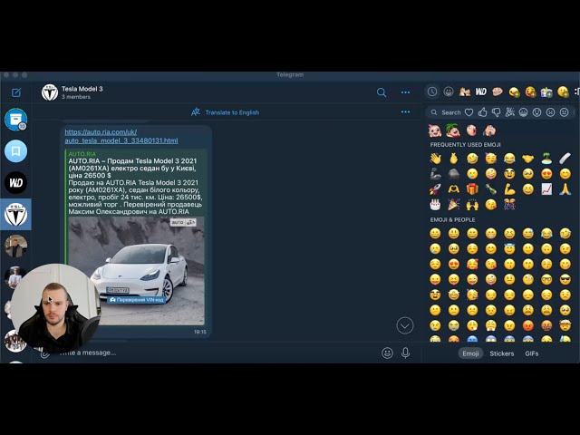The width and height of the screenshot is (580, 435).
Task: Open the auto.ria.com Tesla listing link
Action: (x=121, y=136)
